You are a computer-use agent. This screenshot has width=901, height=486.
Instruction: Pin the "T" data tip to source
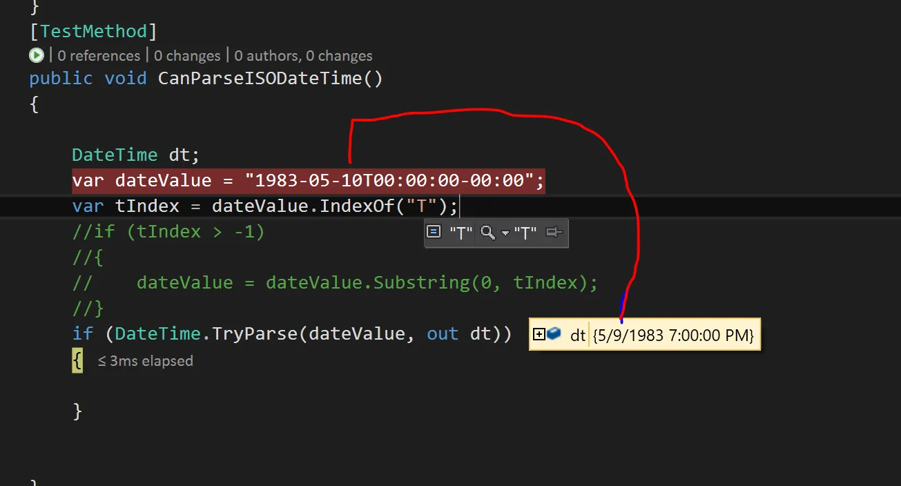pyautogui.click(x=554, y=233)
